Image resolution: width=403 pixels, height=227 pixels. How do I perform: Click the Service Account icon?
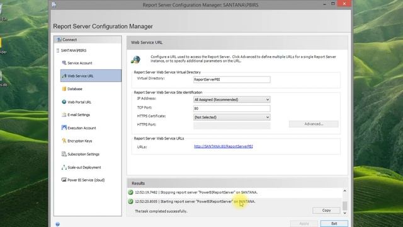point(64,63)
